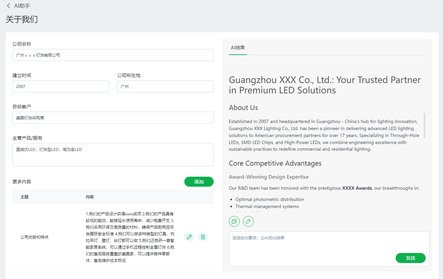Click the 发送 button
This screenshot has height=279, width=443.
click(411, 258)
